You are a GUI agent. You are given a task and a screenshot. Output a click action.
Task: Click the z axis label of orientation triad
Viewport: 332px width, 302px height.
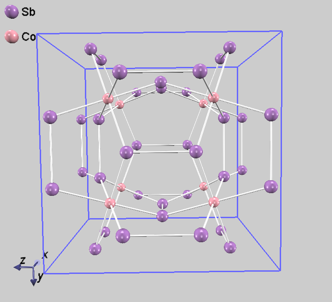[23, 261]
